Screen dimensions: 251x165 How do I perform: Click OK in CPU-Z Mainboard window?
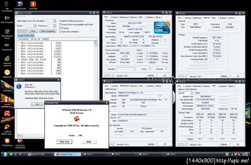(165, 144)
